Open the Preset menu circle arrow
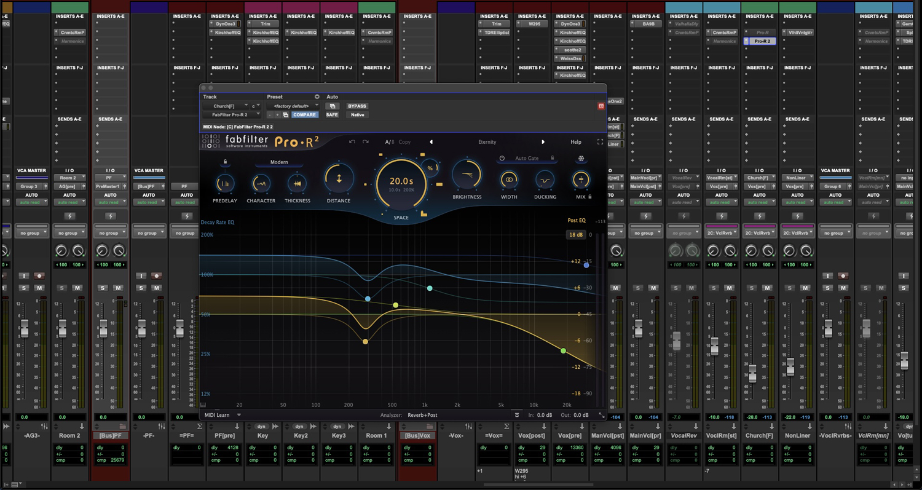 (x=317, y=97)
